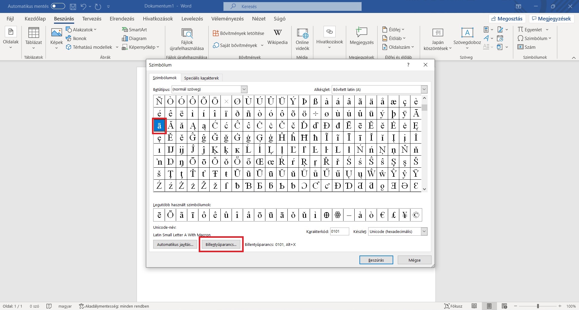
Task: Pick the © recently used symbol
Action: click(x=416, y=215)
